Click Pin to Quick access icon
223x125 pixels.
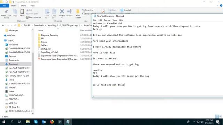[6, 11]
